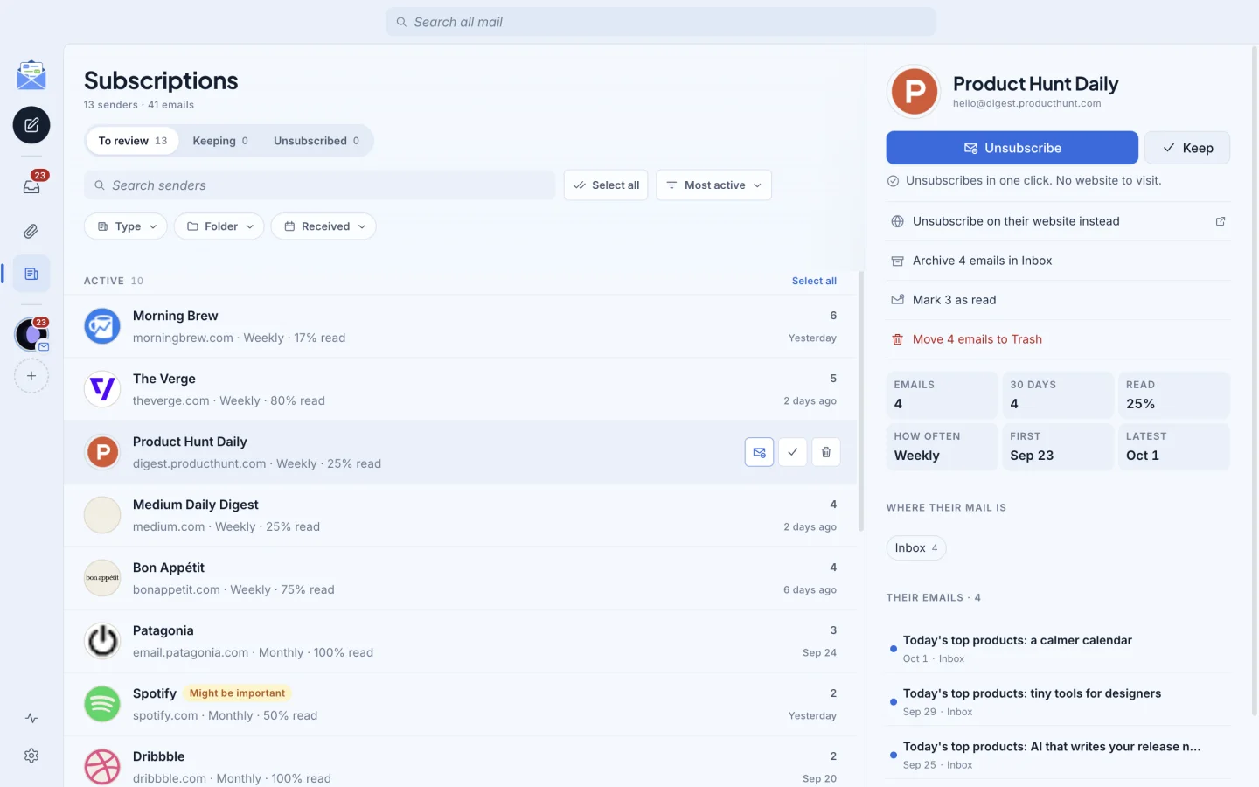Image resolution: width=1259 pixels, height=787 pixels.
Task: Click The Verge sender logo
Action: click(102, 389)
